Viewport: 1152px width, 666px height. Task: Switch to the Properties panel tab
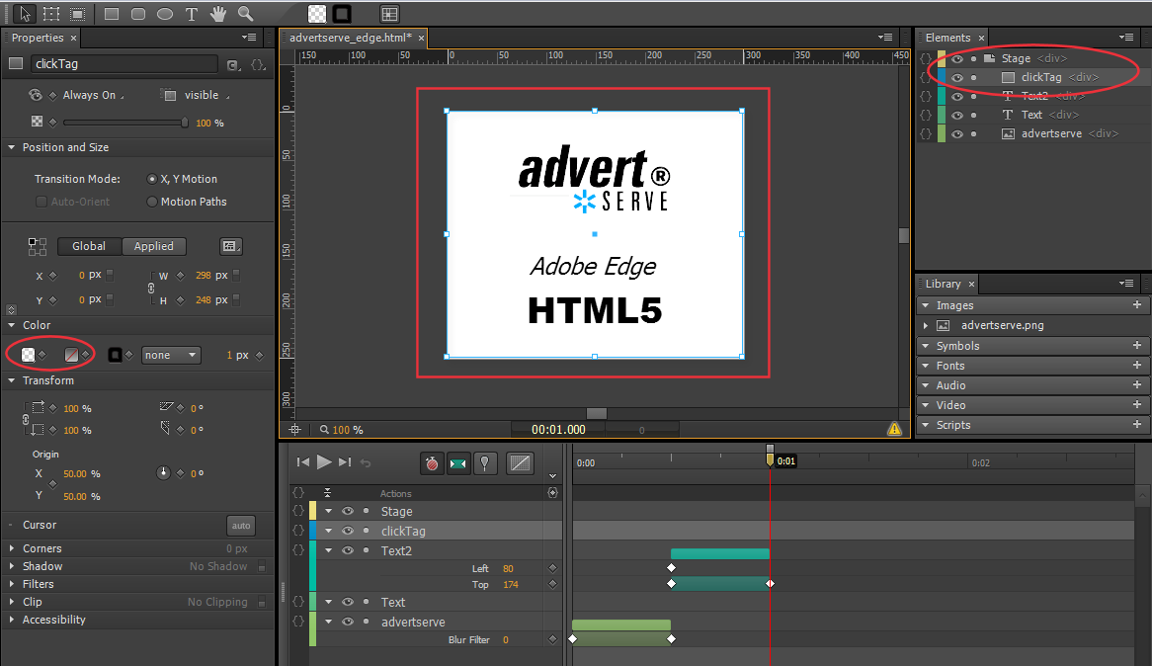[x=38, y=38]
